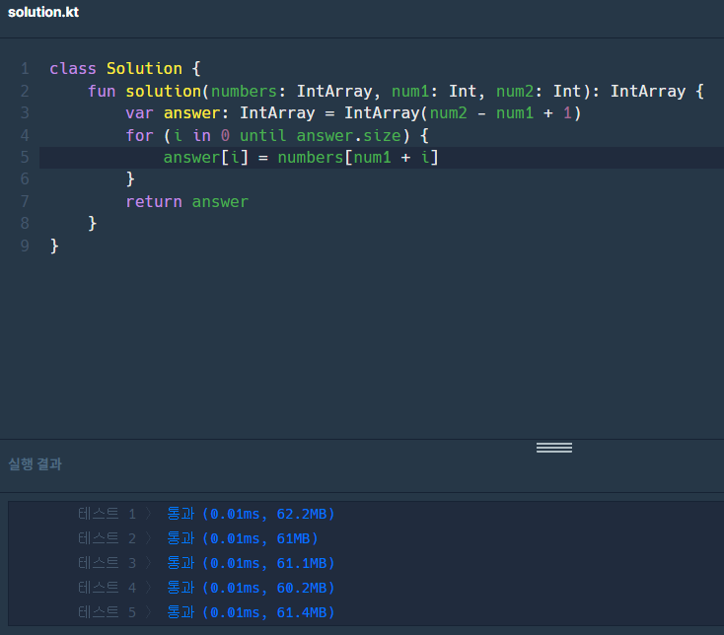Click 테스트 2 result row label
The height and width of the screenshot is (635, 724).
click(x=108, y=538)
